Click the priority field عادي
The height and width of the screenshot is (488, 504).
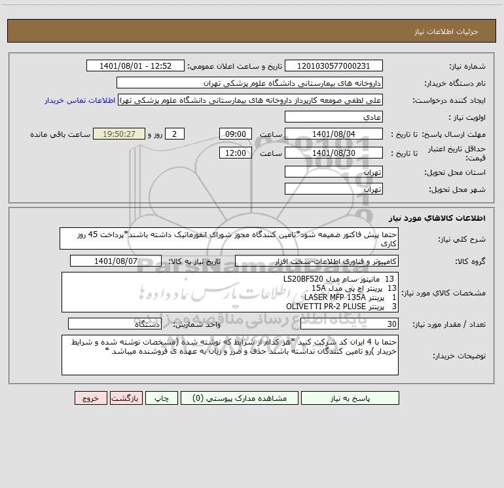pos(334,117)
